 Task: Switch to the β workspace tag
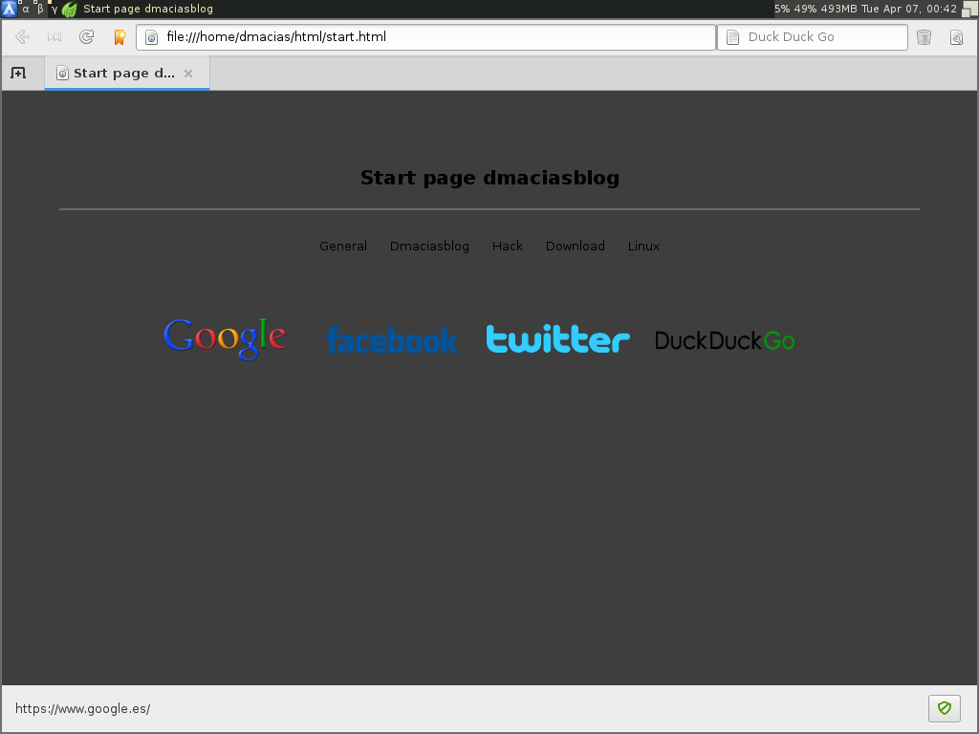(x=40, y=9)
